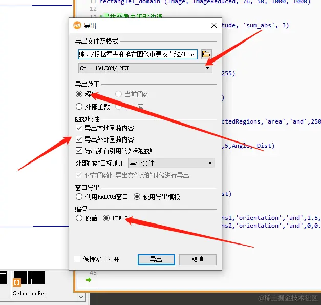Click the orange region brackets icon on thumbnail

17,282
